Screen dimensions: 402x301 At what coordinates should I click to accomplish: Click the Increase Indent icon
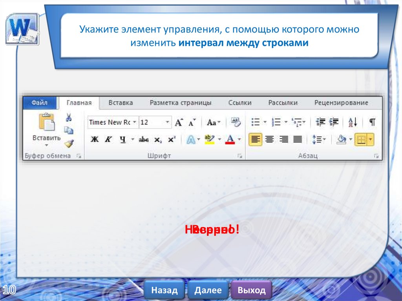(334, 122)
